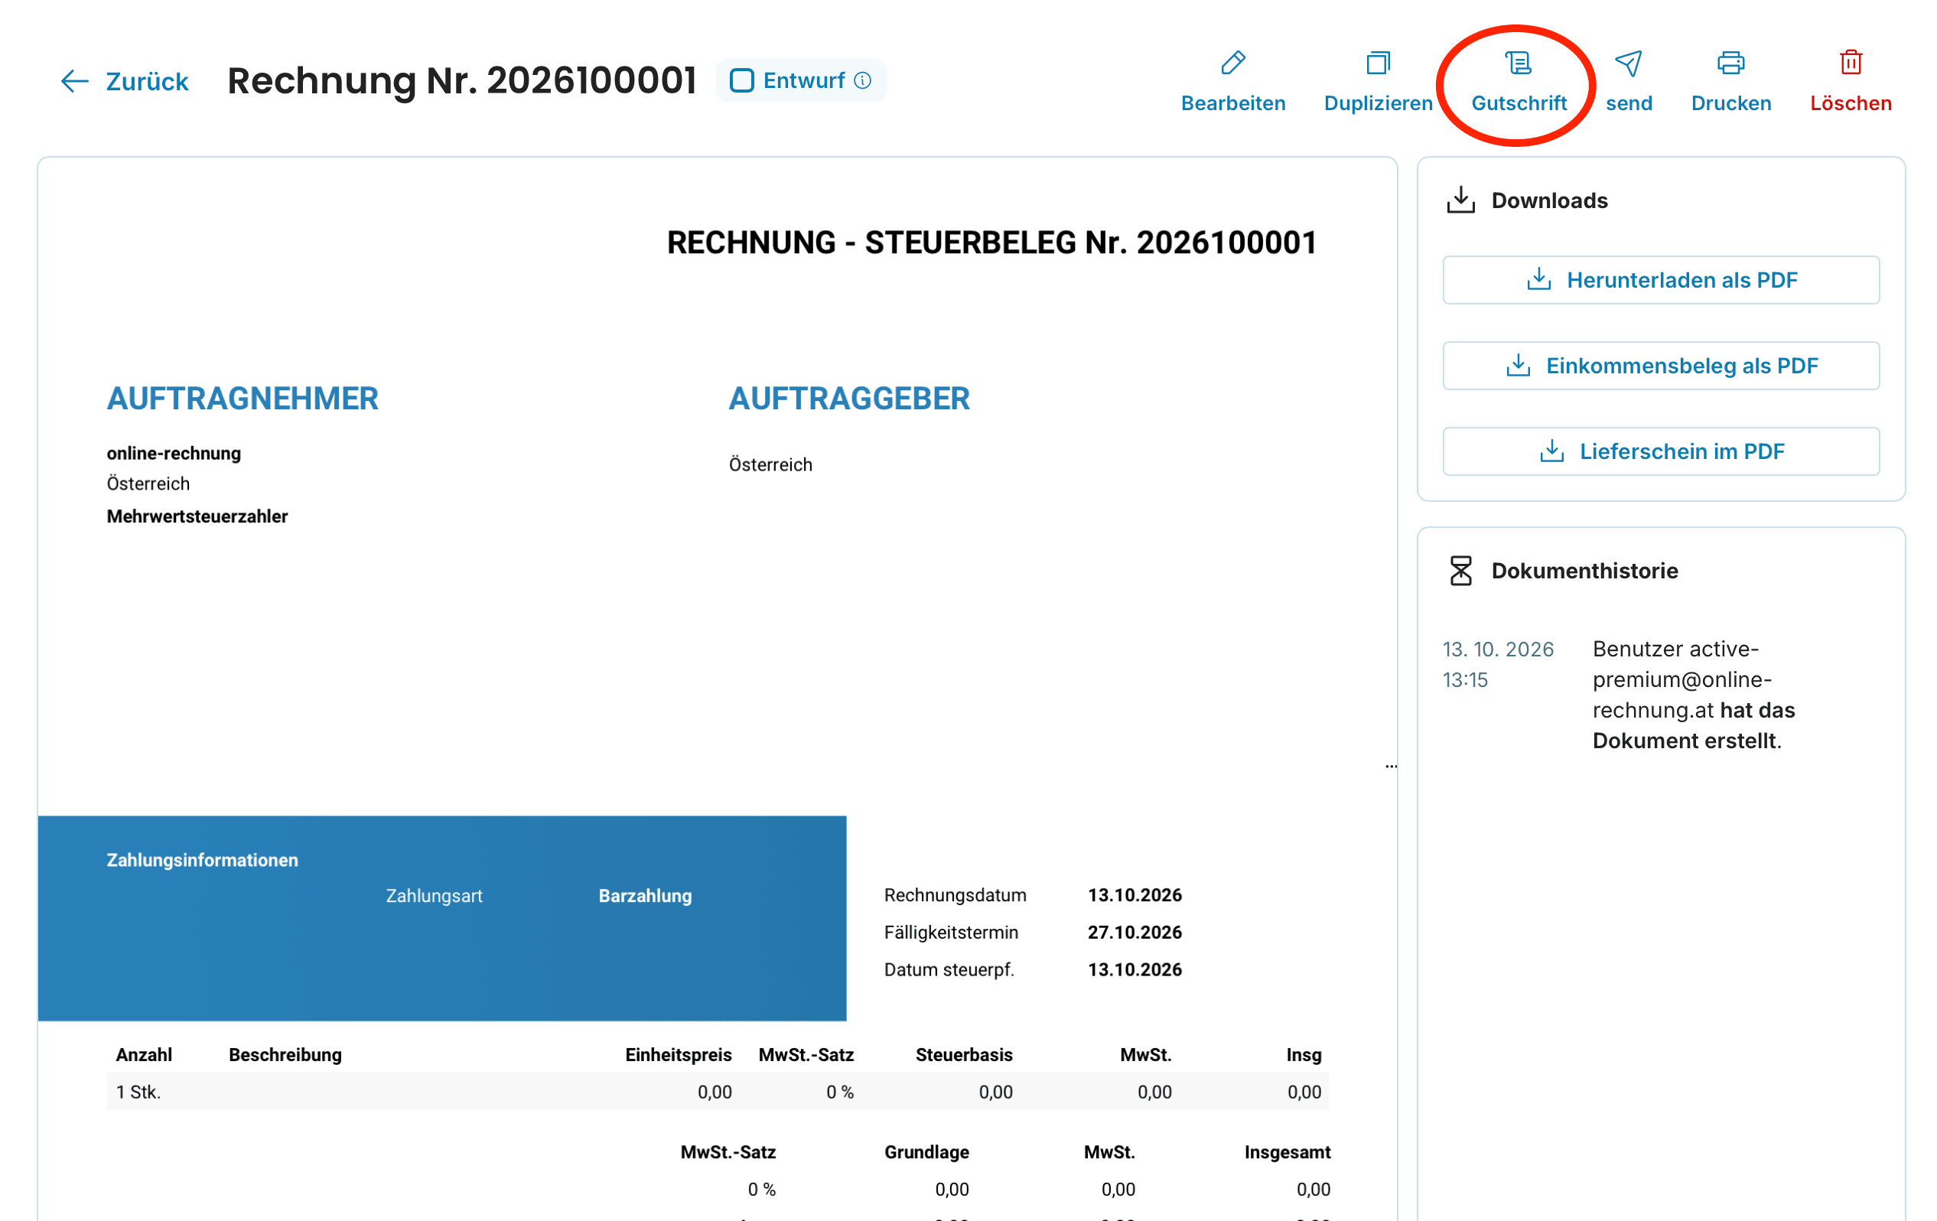This screenshot has width=1937, height=1221.
Task: Download invoice via Herunterladen als PDF
Action: [1660, 280]
